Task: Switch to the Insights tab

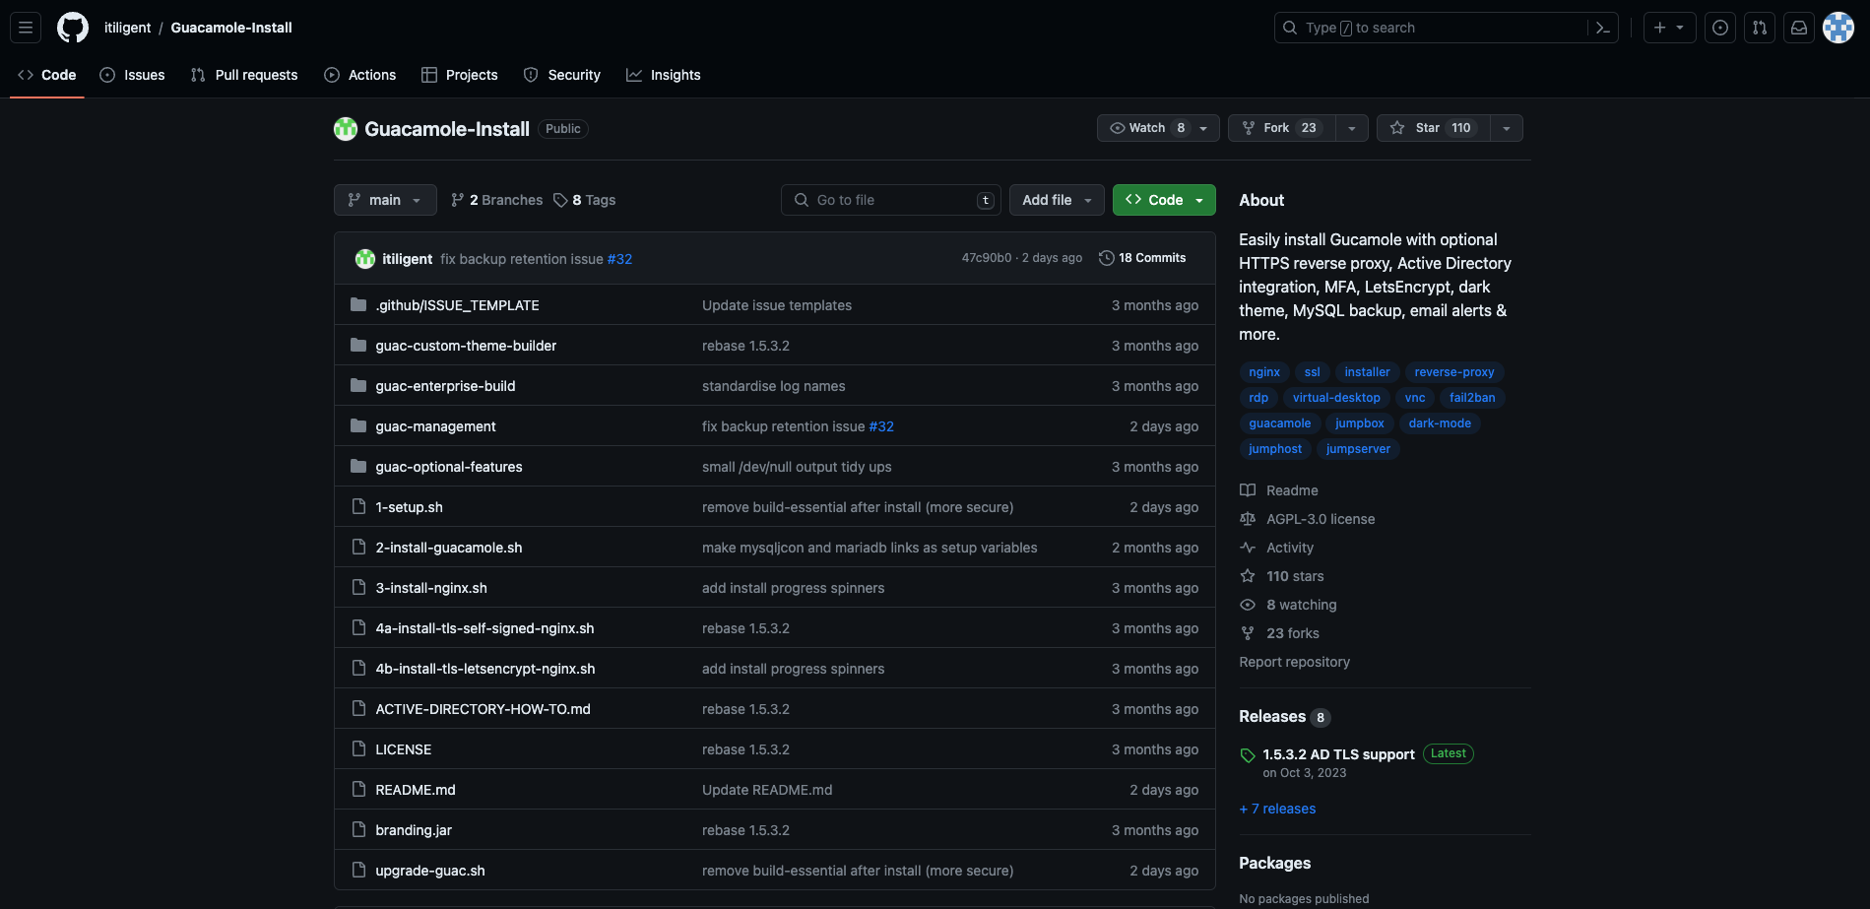Action: click(664, 75)
